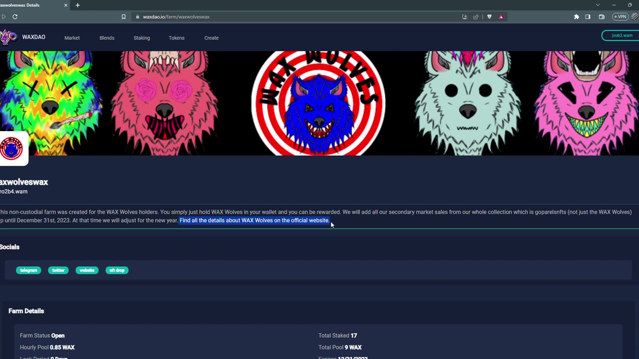Click the Socials heading
This screenshot has width=639, height=359.
[9, 247]
